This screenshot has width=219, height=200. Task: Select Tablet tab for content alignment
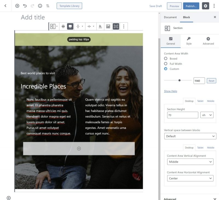pyautogui.click(x=200, y=148)
